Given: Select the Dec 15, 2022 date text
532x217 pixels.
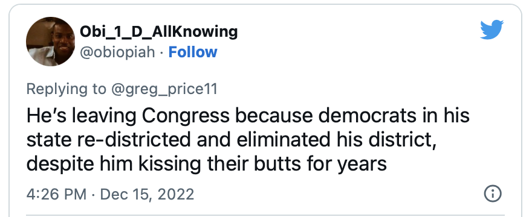Looking at the screenshot, I should coord(148,194).
